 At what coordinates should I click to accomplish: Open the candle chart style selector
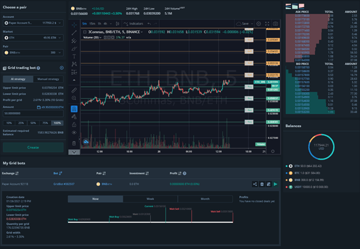coord(118,24)
